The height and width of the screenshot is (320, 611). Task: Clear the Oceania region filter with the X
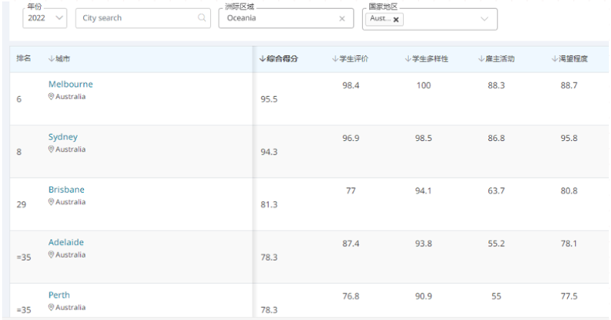pos(342,19)
